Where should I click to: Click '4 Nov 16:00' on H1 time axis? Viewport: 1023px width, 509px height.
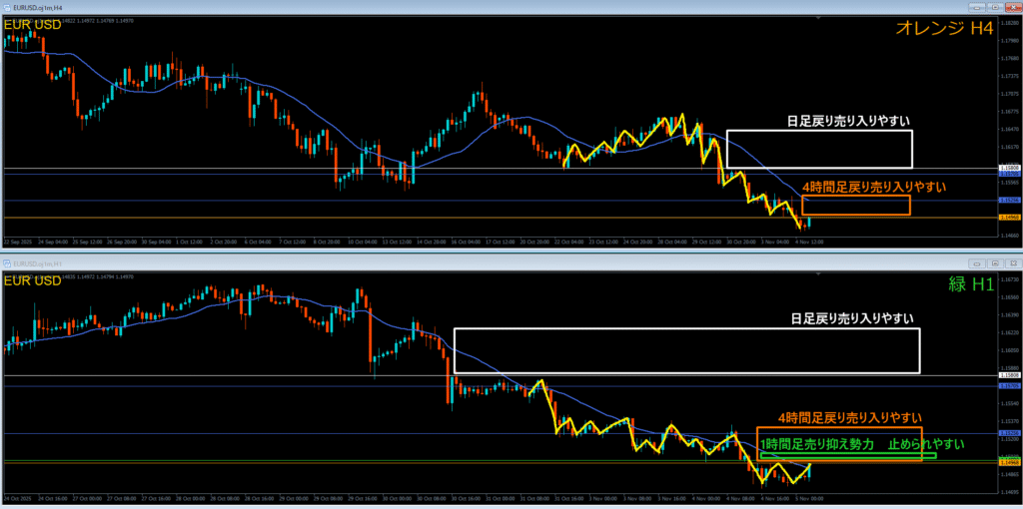point(774,498)
